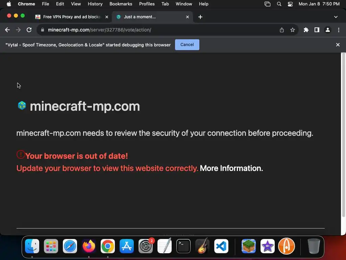Open iMovie from the Dock
This screenshot has height=260, width=346.
click(268, 246)
